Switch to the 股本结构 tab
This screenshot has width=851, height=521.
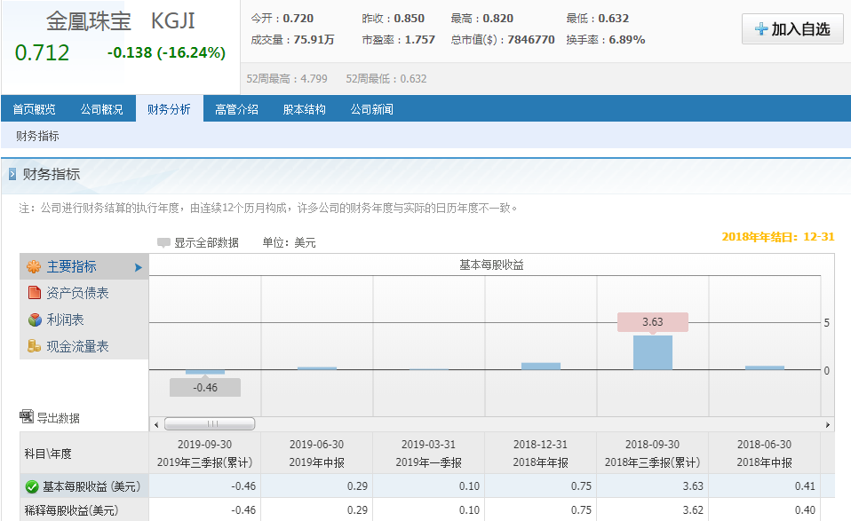click(x=303, y=107)
